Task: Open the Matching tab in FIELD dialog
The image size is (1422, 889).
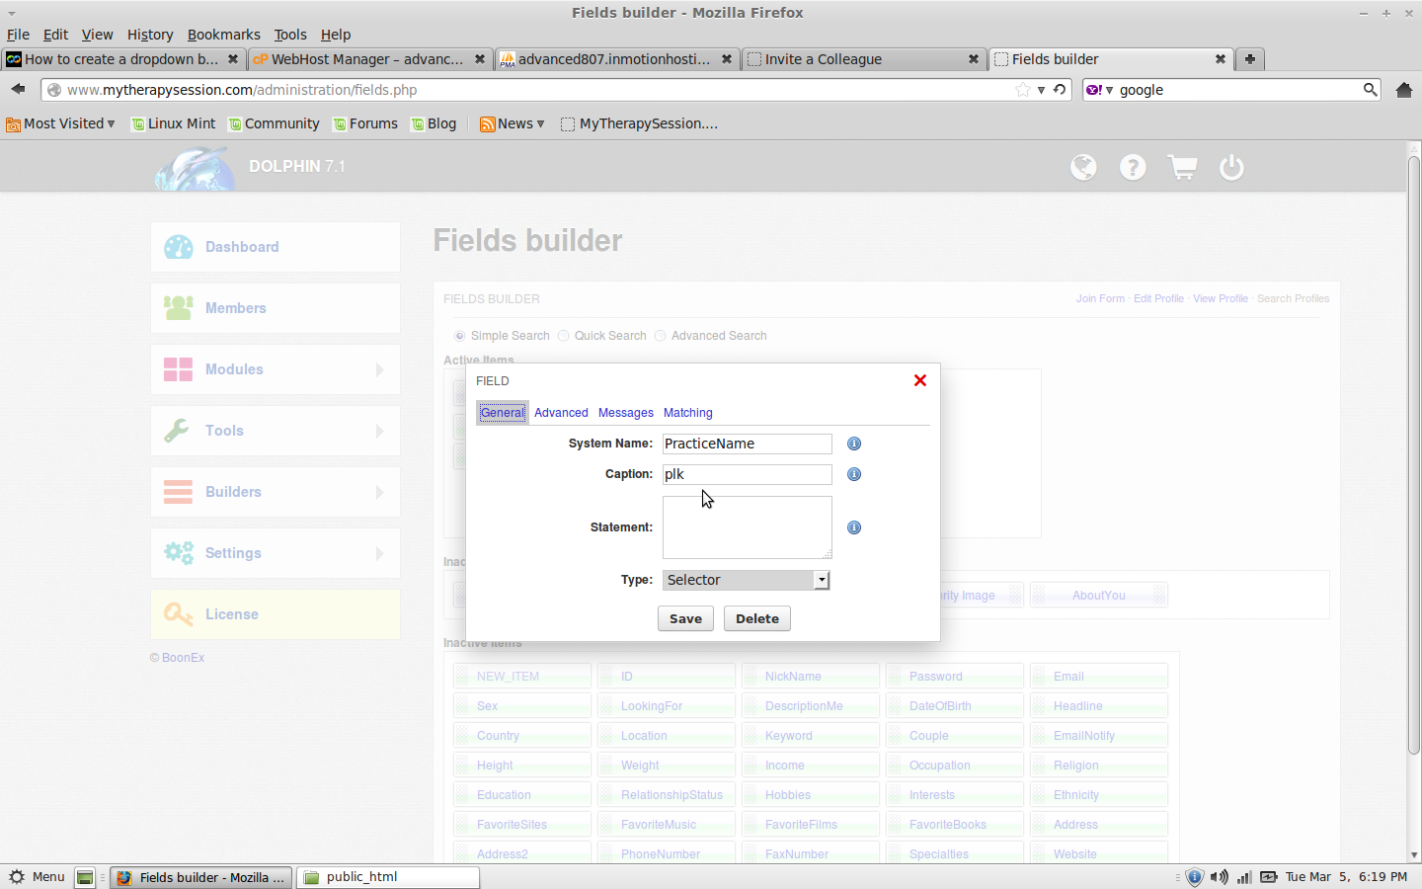Action: tap(687, 413)
